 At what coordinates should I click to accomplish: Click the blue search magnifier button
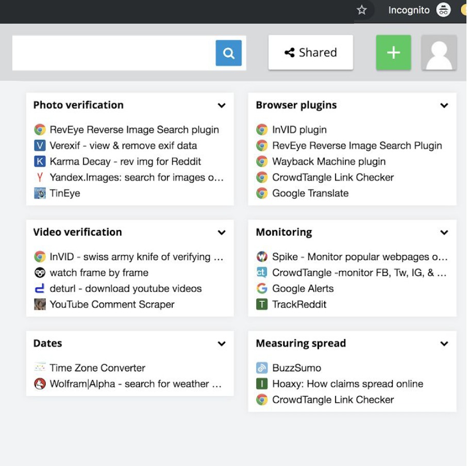pos(228,53)
